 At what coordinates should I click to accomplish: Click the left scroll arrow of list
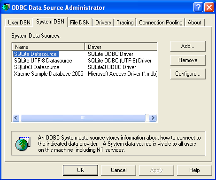tap(16, 117)
